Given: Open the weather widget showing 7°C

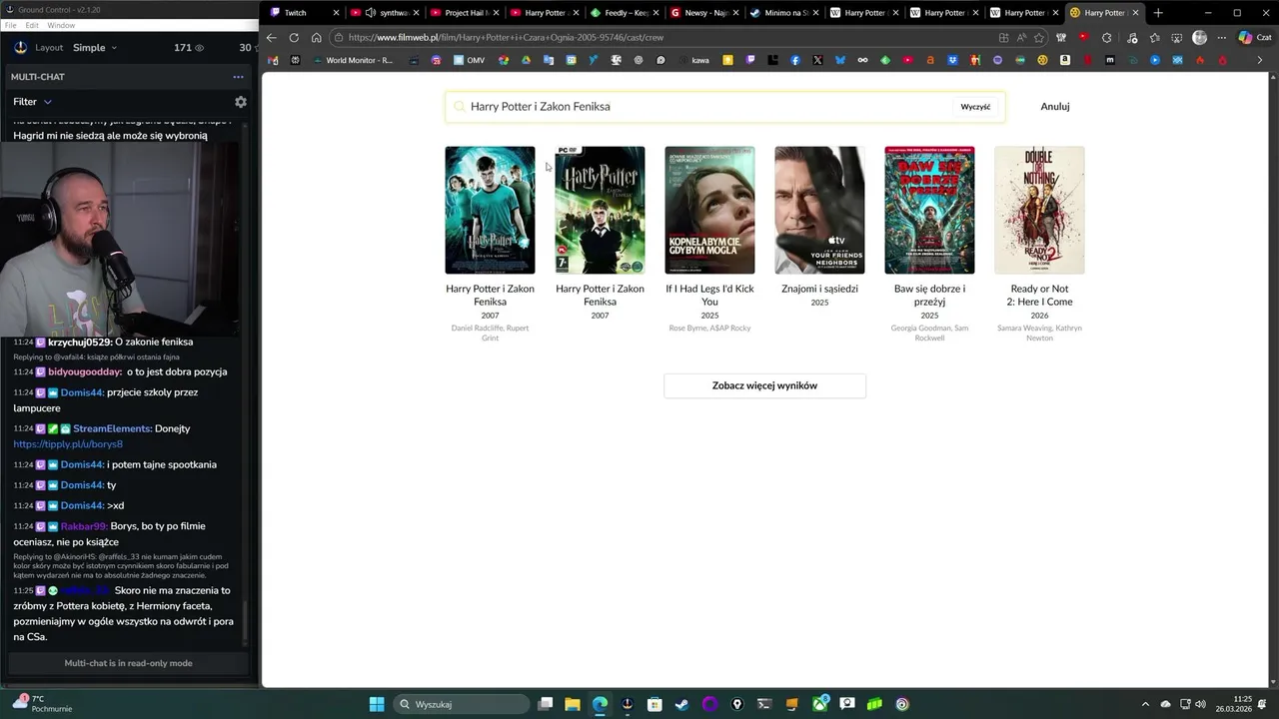Looking at the screenshot, I should click(x=42, y=704).
